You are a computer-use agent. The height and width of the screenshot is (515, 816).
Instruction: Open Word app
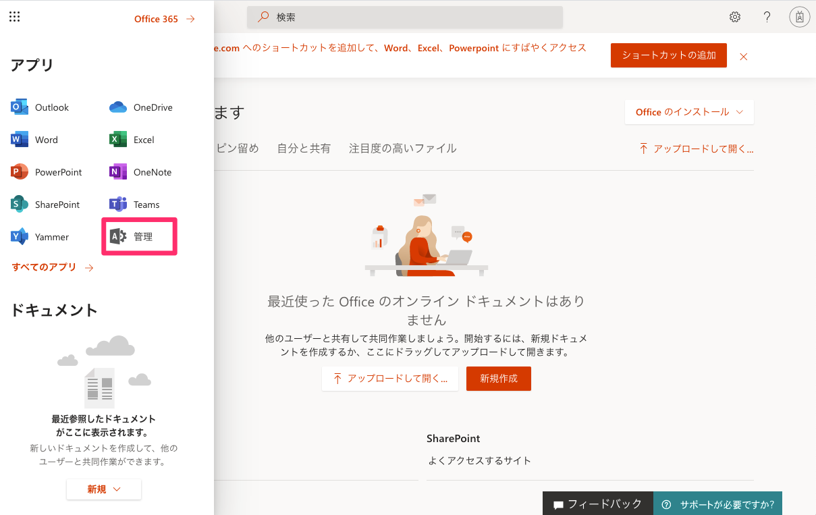pos(35,140)
